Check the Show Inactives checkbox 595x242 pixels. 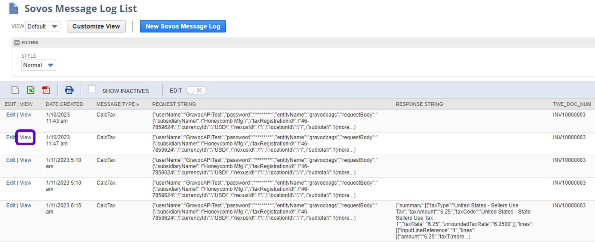point(92,89)
